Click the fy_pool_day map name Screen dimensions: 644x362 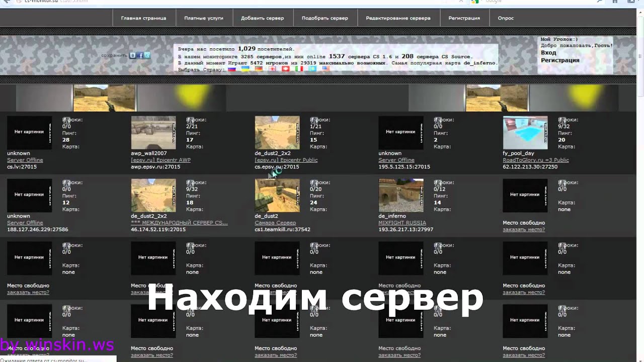pyautogui.click(x=518, y=153)
